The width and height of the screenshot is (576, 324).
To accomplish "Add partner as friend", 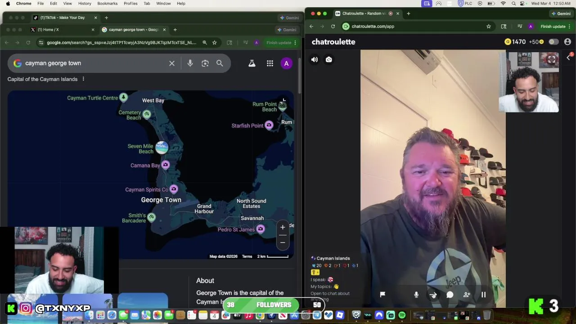I will (467, 295).
